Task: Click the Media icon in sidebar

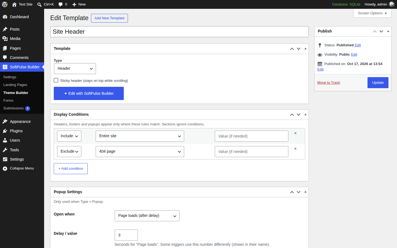Action: pos(5,39)
